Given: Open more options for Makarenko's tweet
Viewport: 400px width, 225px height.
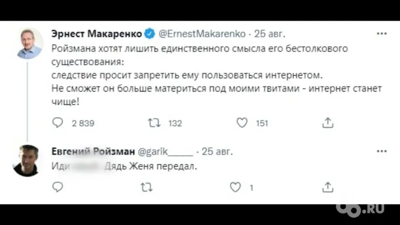Looking at the screenshot, I should [382, 34].
